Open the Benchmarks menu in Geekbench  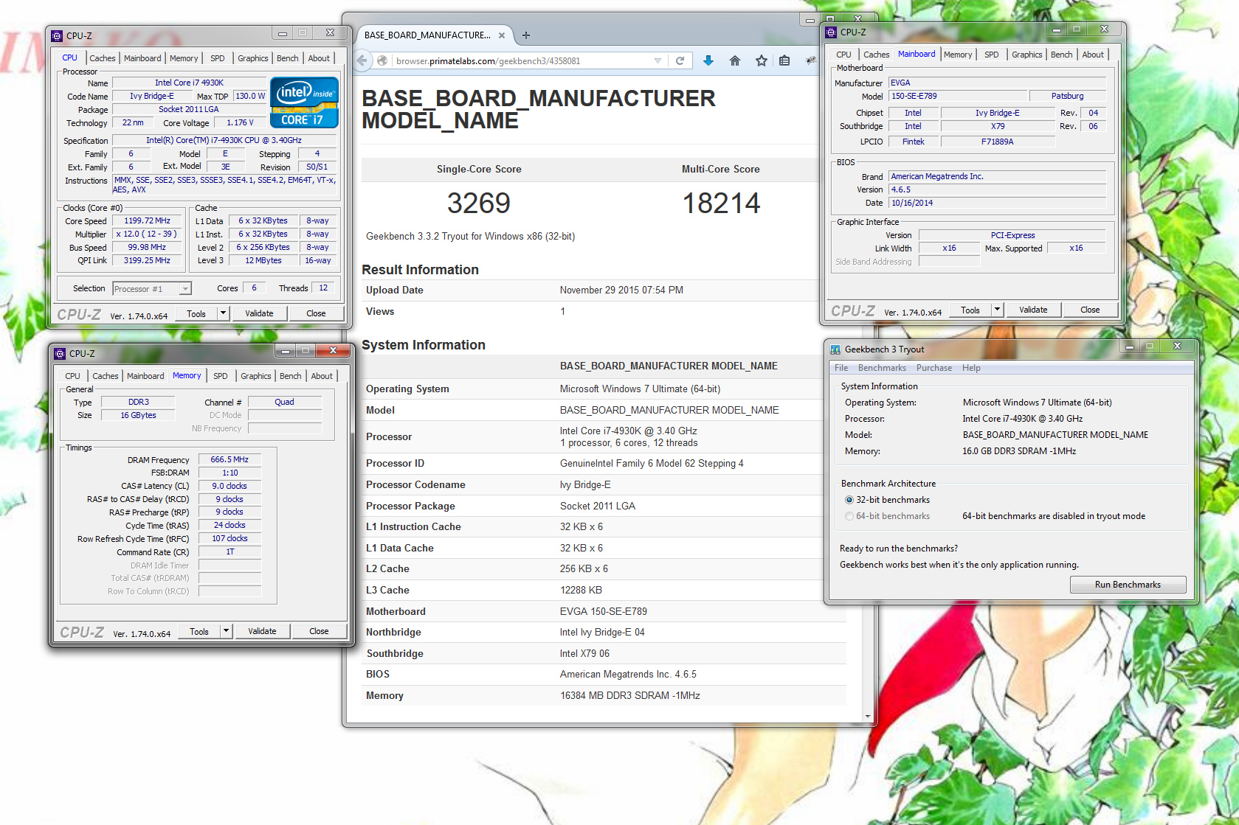[x=882, y=368]
